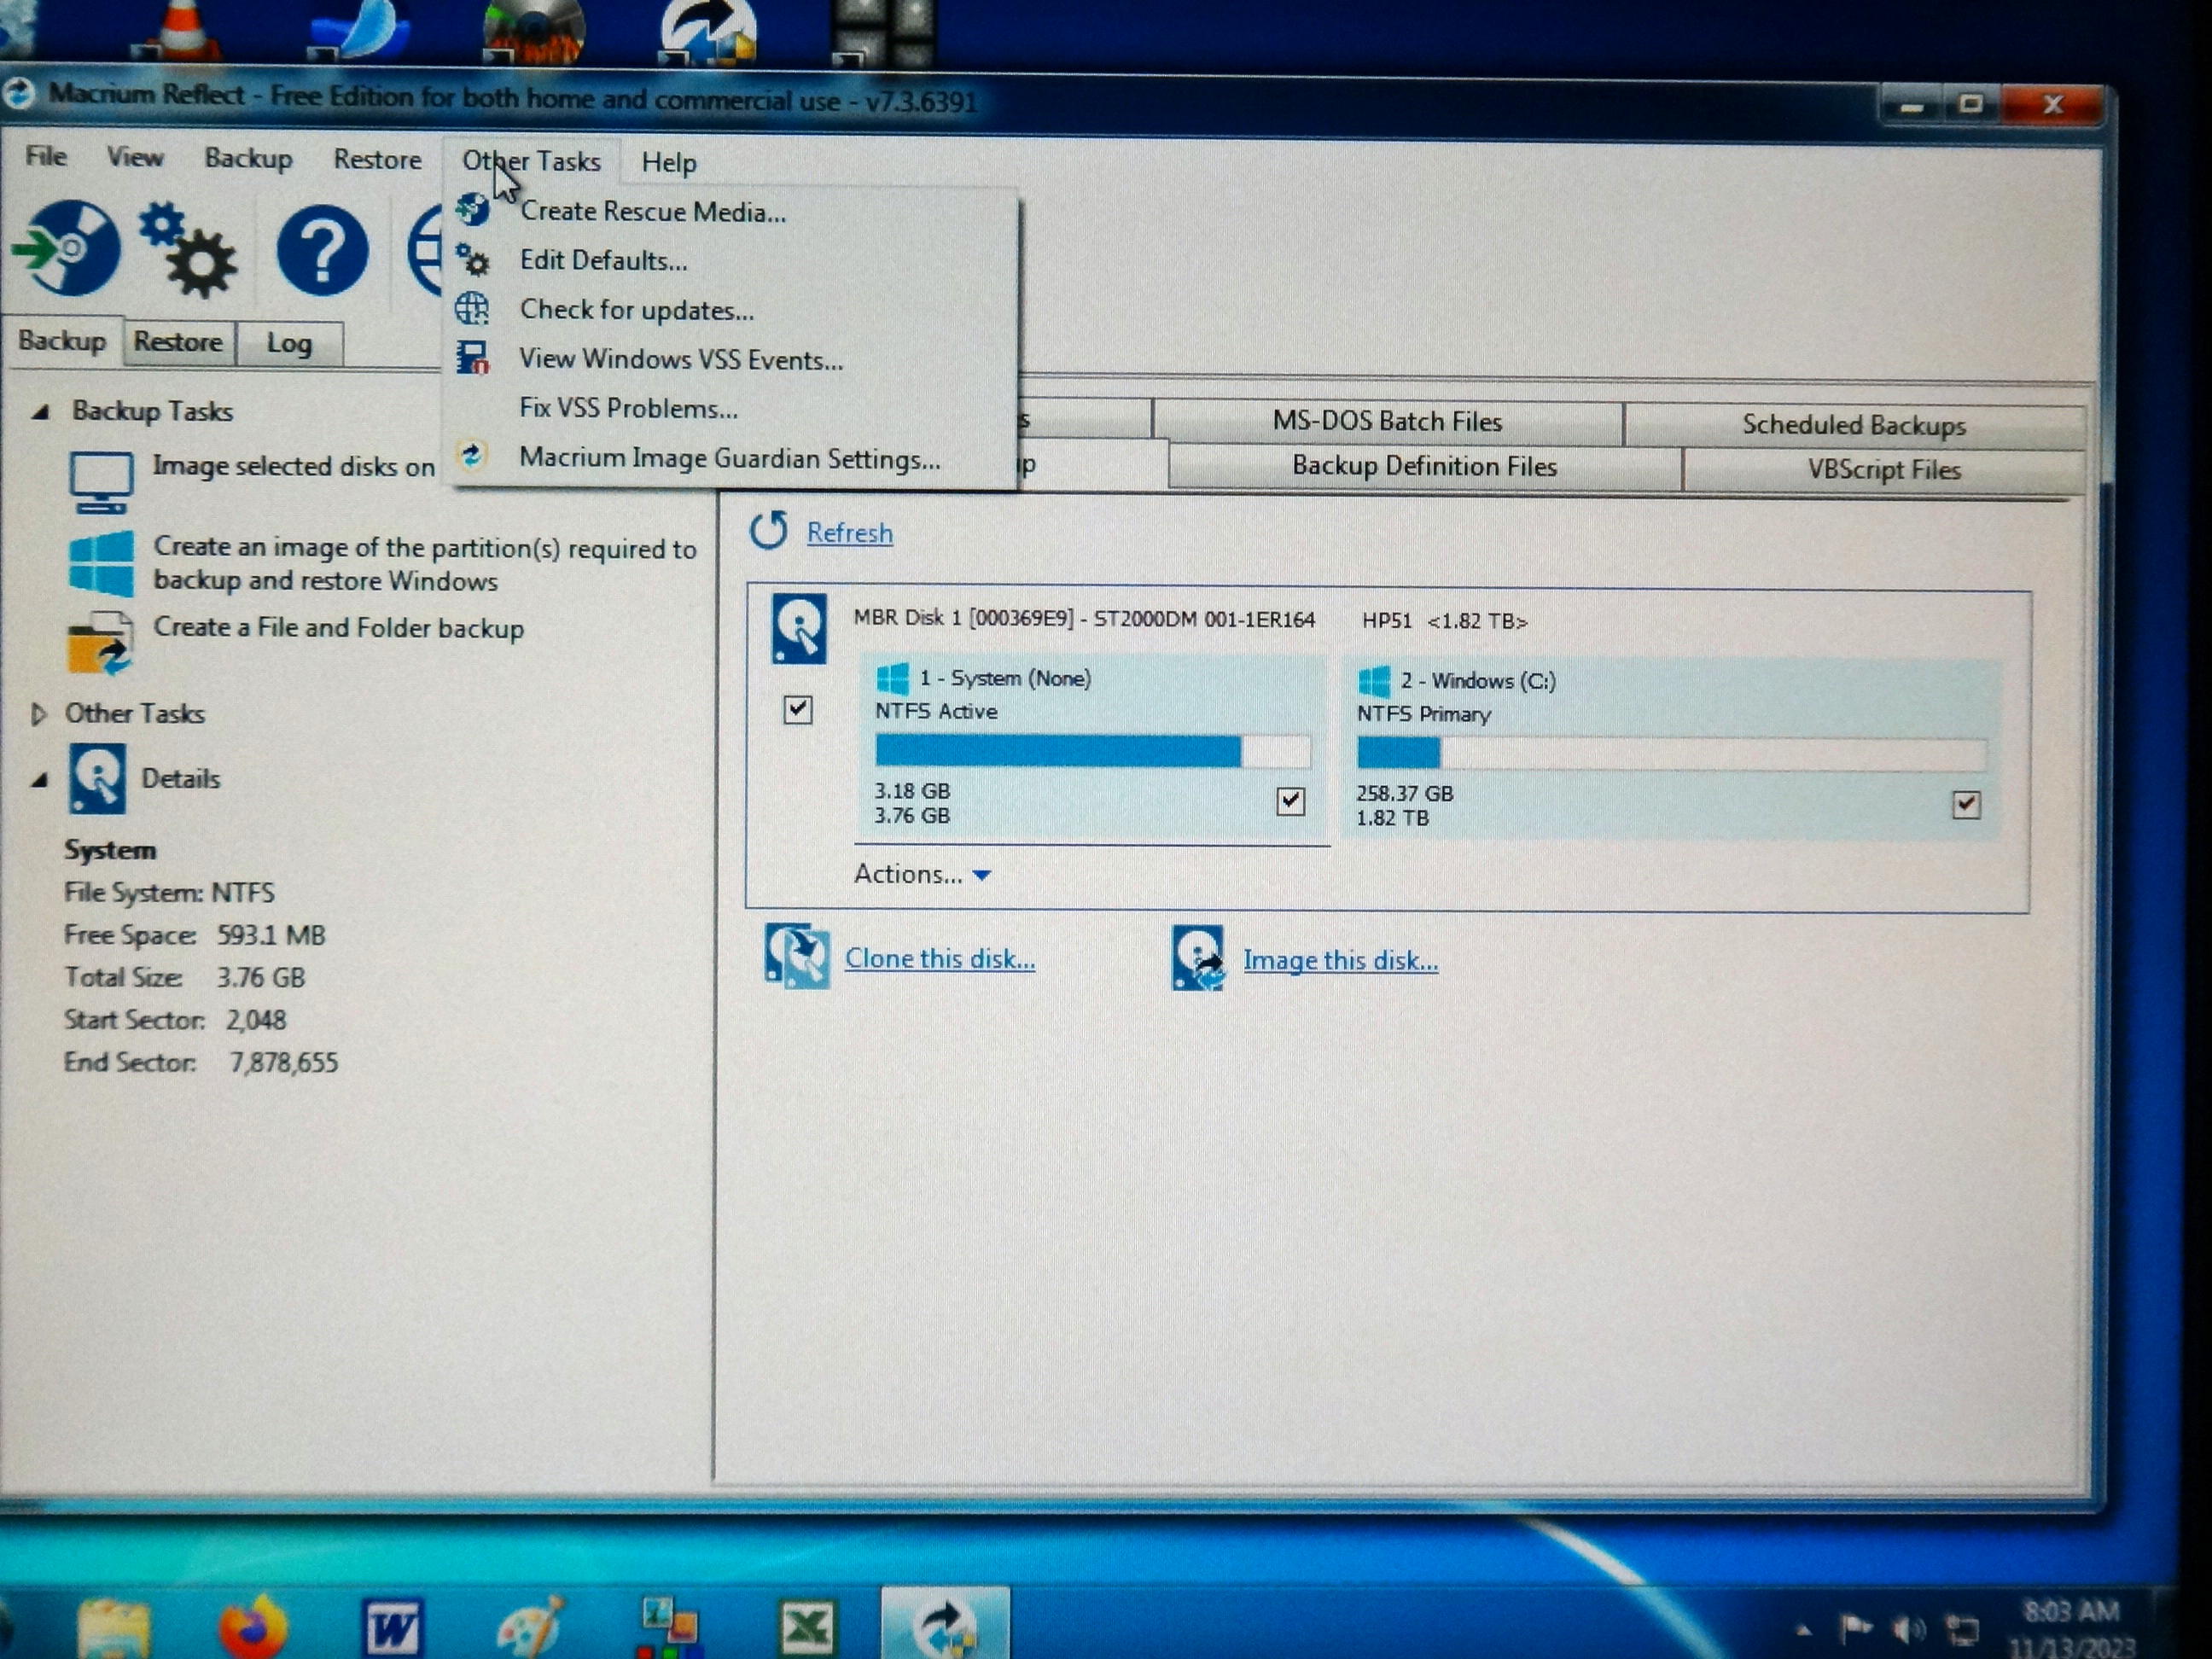The image size is (2212, 1659).
Task: Open file explorer folder on taskbar
Action: coord(114,1628)
